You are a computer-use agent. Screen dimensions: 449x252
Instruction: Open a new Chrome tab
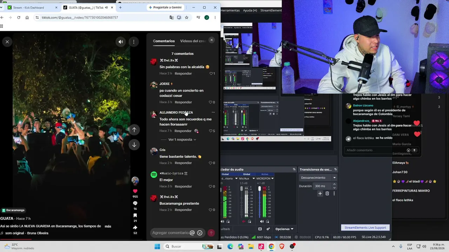tap(120, 7)
